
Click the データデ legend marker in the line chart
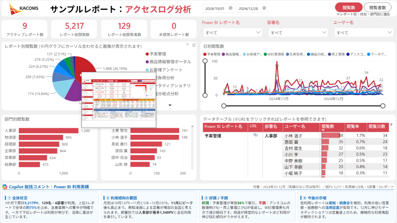[369, 54]
